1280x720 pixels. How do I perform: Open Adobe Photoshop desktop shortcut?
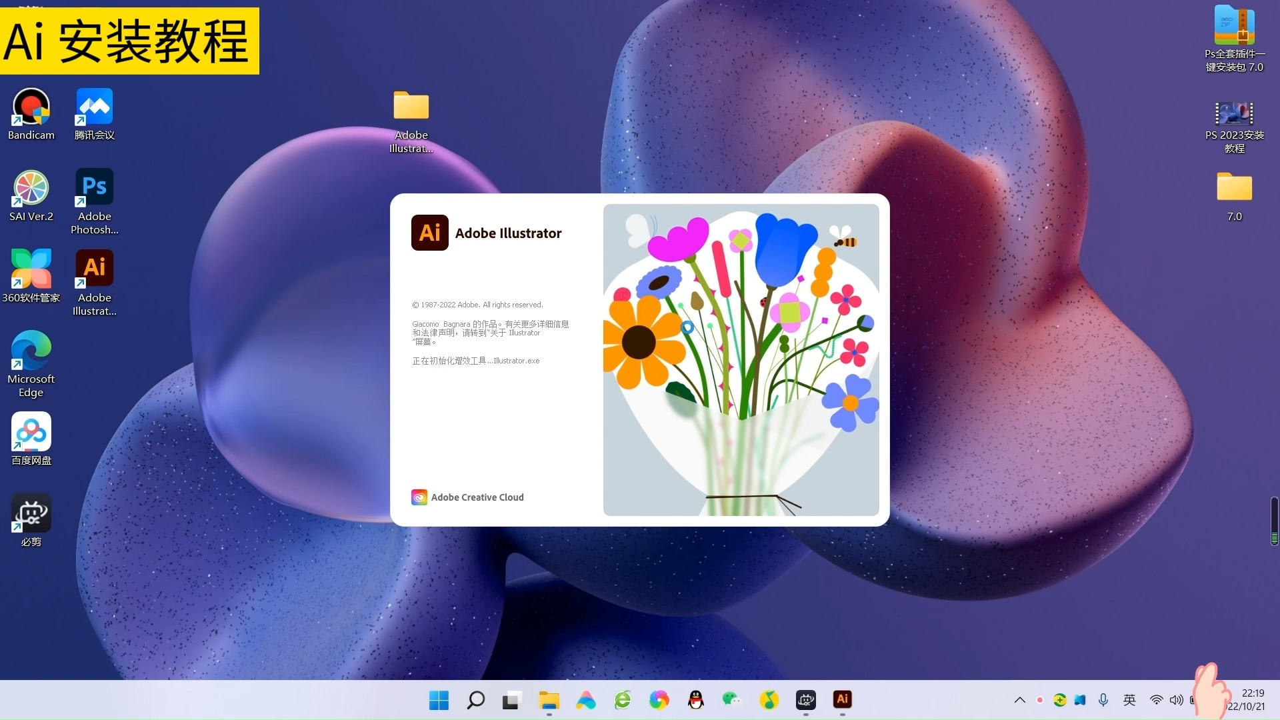pos(94,187)
